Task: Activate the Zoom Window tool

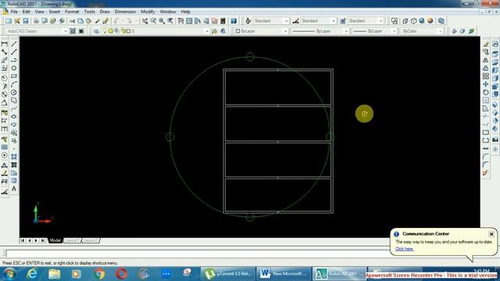Action: 162,21
